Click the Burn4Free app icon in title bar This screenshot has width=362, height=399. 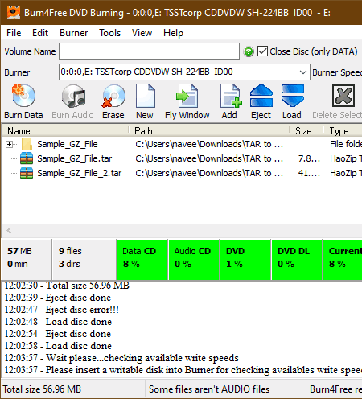coord(14,12)
